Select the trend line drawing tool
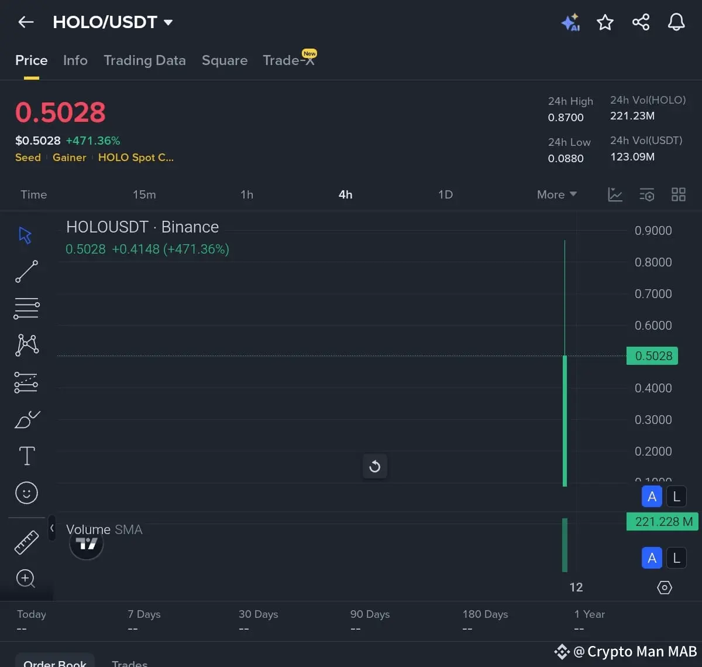702x667 pixels. click(26, 272)
